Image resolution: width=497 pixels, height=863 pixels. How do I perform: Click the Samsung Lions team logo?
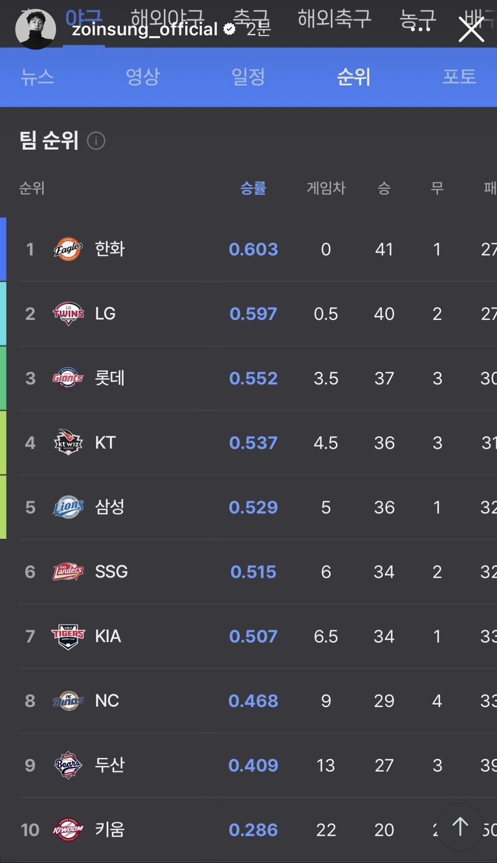[68, 507]
